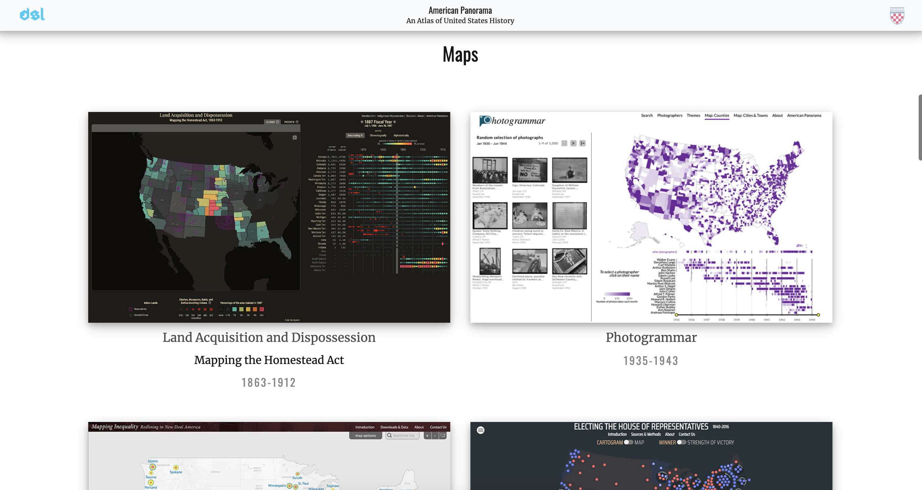Toggle the Cartogram / Map switch
The image size is (922, 490).
pyautogui.click(x=629, y=442)
